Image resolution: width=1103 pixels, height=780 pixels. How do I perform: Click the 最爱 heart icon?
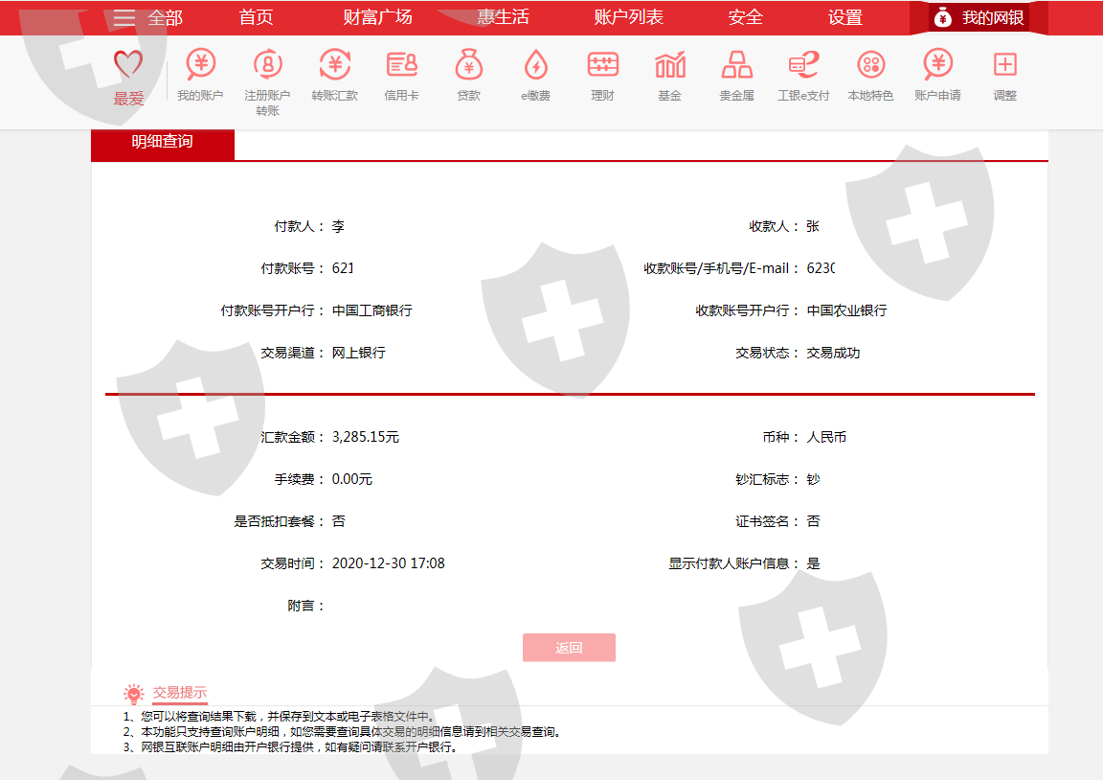128,65
